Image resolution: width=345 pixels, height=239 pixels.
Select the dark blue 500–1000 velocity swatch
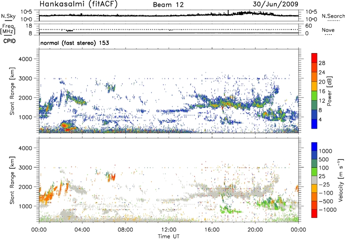314,155
